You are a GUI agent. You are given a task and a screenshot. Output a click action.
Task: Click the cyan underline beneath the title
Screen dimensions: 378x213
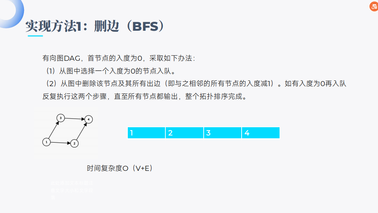[35, 36]
